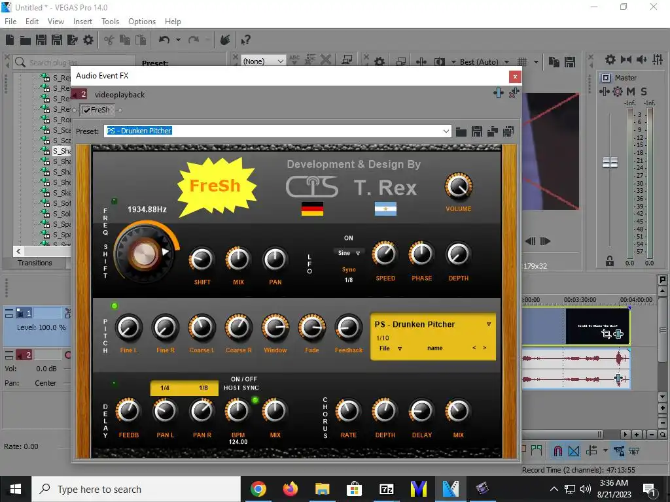
Task: Click the video preview overlays grid icon
Action: [x=522, y=62]
